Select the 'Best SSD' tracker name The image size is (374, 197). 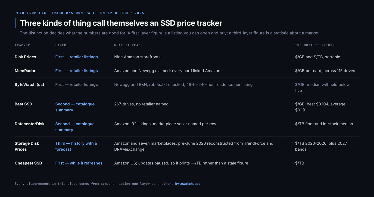point(23,104)
